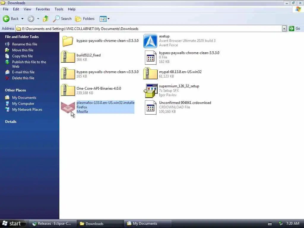Image resolution: width=304 pixels, height=228 pixels.
Task: Select the One-Core-API-Binaries-4.0.0 zip icon
Action: pos(68,90)
